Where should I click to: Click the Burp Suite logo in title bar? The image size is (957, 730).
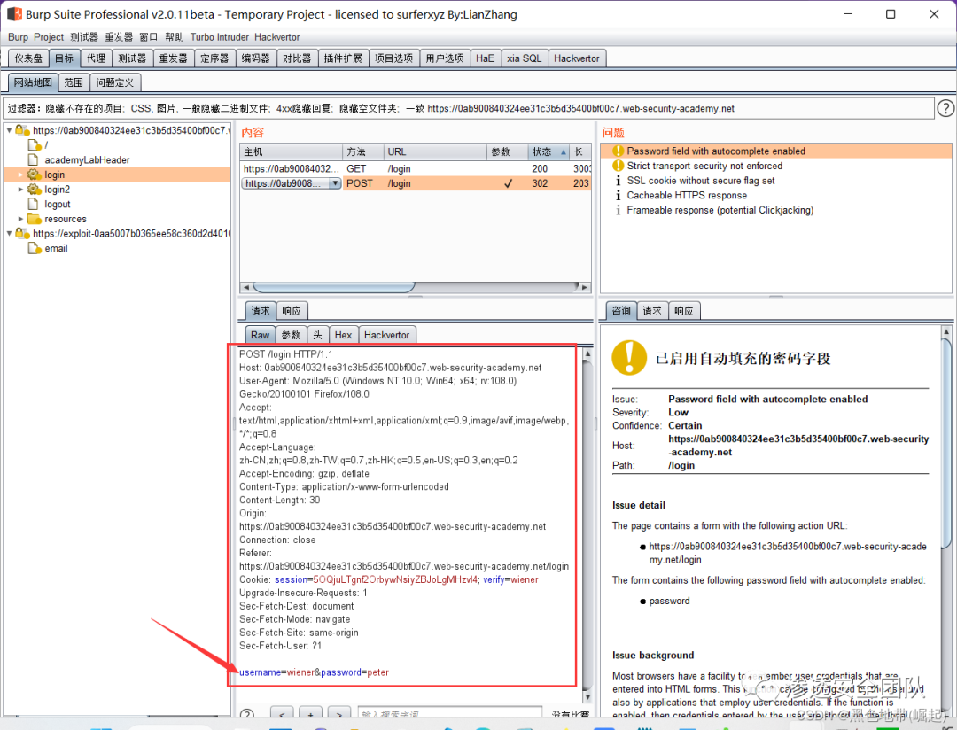15,13
